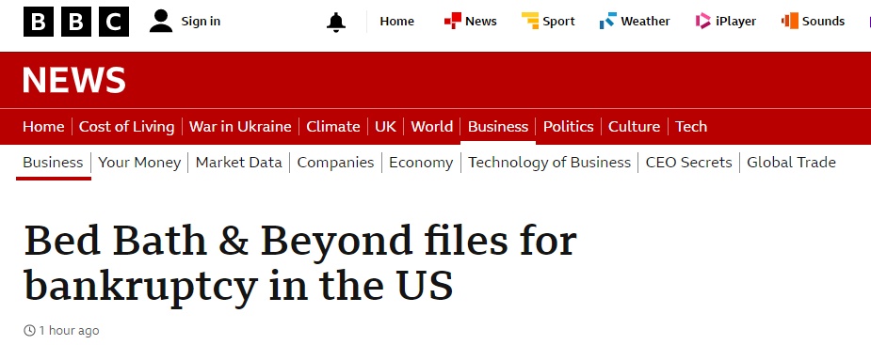Screen dimensions: 871x345
Task: Open the Technology of Business sub-tab
Action: point(549,163)
